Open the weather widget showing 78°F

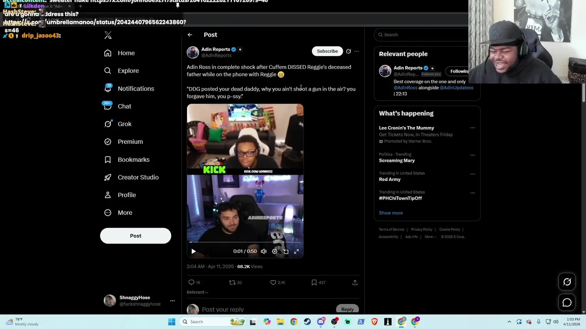(21, 322)
